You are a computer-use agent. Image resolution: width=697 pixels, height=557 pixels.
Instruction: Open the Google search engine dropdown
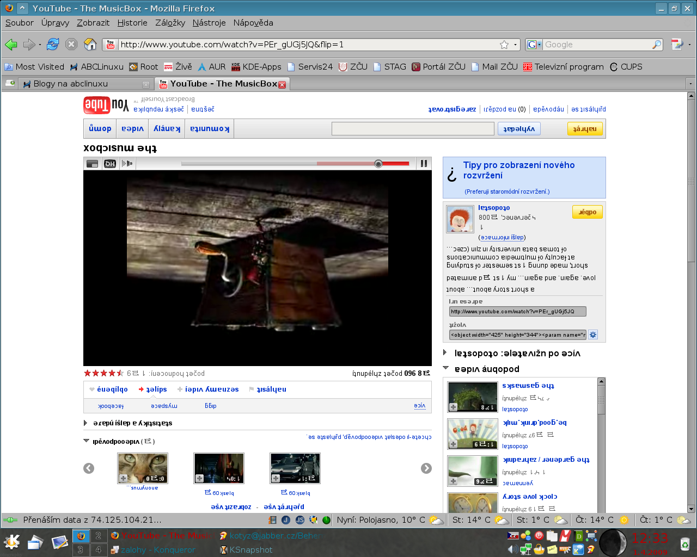coord(534,45)
